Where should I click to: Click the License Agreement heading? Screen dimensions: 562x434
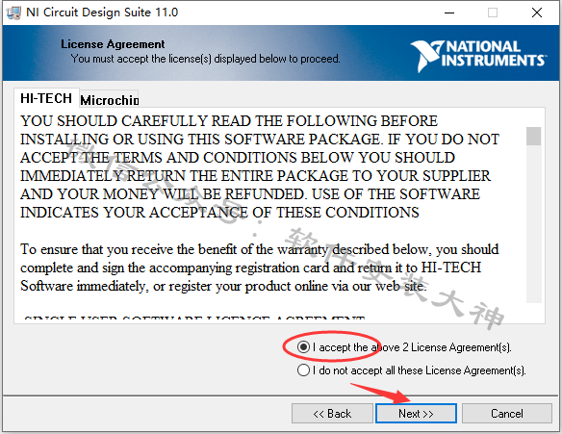[x=113, y=44]
